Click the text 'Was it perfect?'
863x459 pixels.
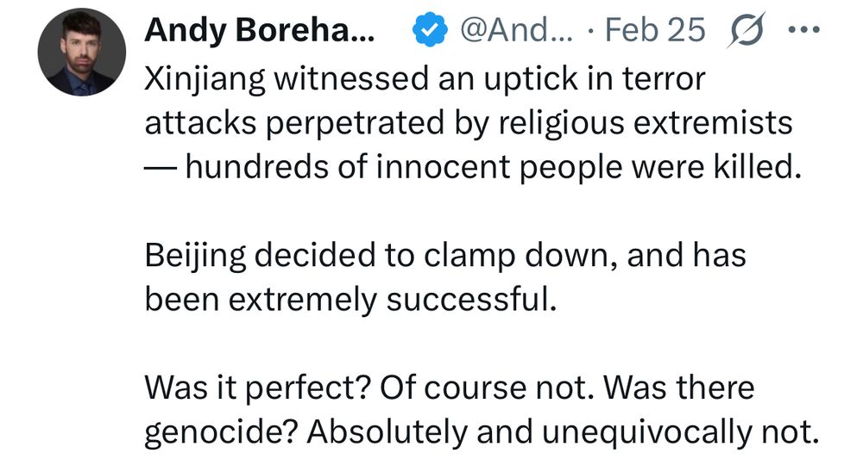(x=257, y=388)
